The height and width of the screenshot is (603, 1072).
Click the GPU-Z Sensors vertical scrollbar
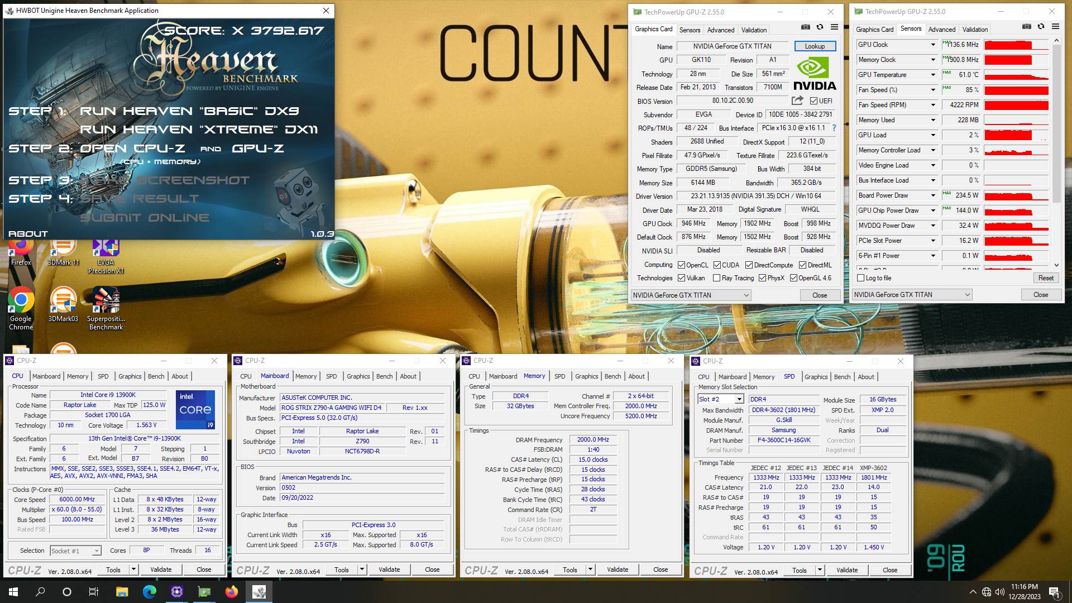tap(1056, 124)
